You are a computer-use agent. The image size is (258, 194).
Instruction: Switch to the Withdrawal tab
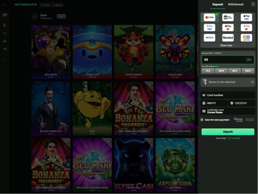click(x=236, y=4)
